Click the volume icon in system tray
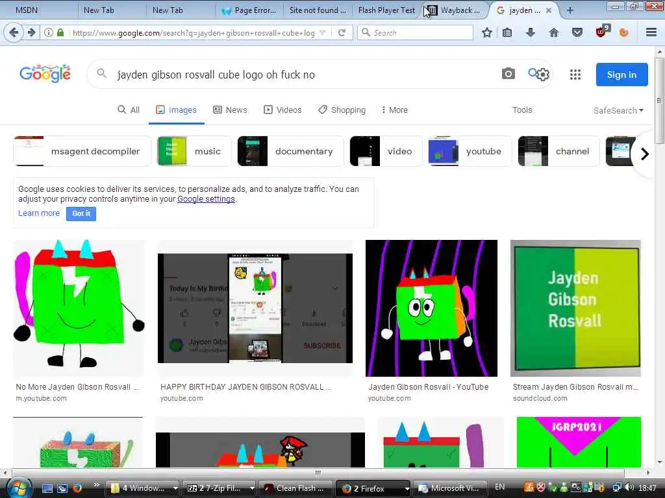 point(629,488)
